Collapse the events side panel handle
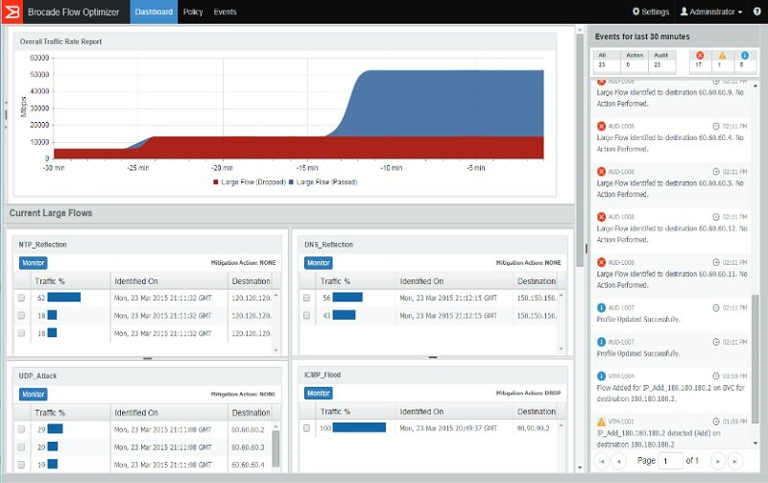The width and height of the screenshot is (768, 483). tap(587, 249)
